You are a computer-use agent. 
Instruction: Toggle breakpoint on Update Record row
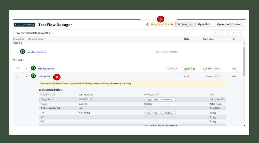click(18, 69)
